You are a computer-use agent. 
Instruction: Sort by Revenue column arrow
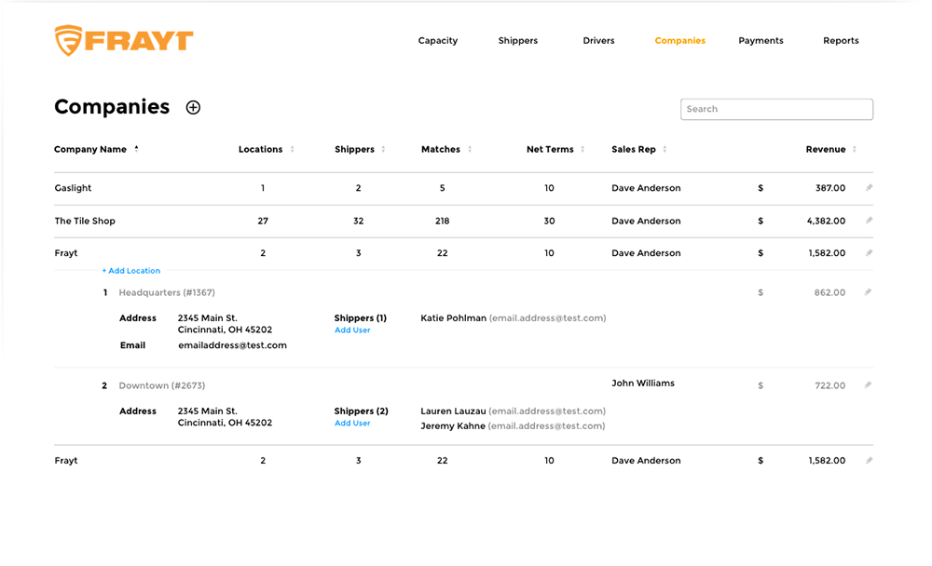[854, 149]
